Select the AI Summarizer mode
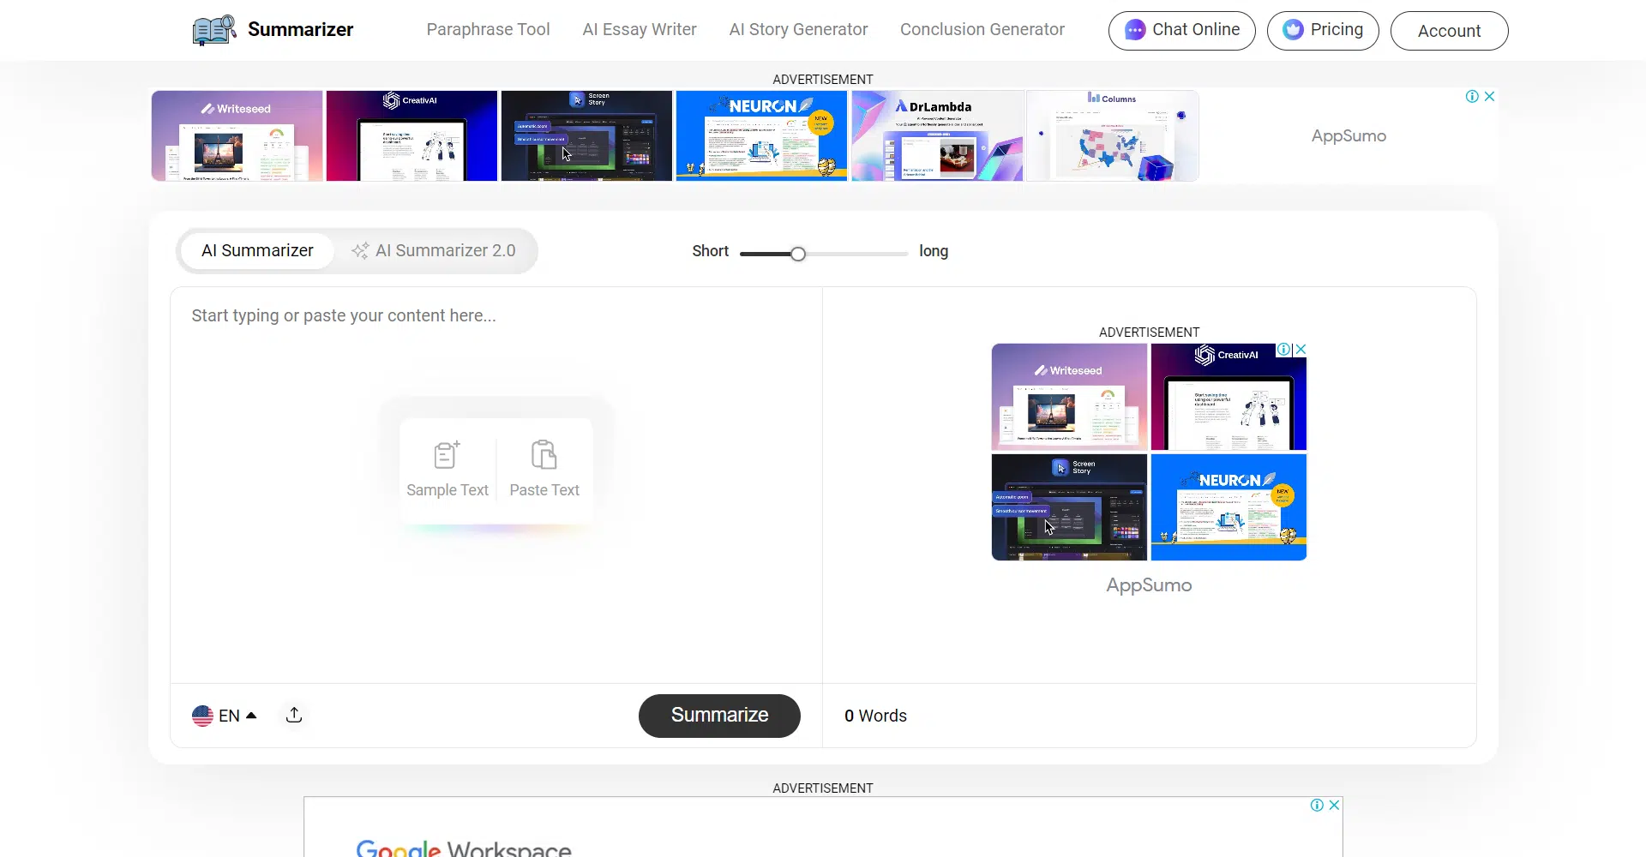This screenshot has height=857, width=1646. click(x=257, y=250)
